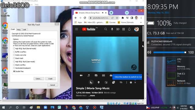Image resolution: width=195 pixels, height=110 pixels.
Task: Click the lightbulb icon under the video
Action: (x=99, y=82)
